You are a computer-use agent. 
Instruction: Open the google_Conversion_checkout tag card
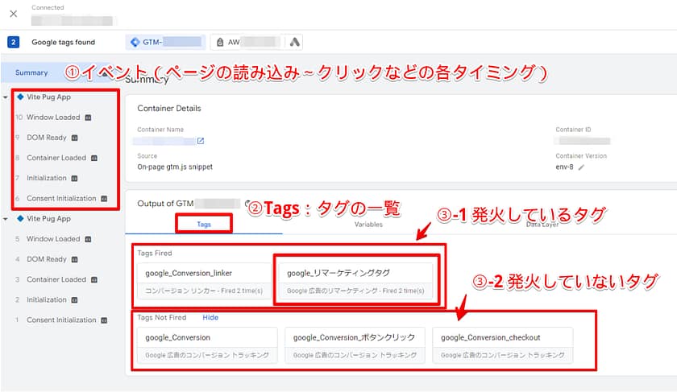coord(502,345)
